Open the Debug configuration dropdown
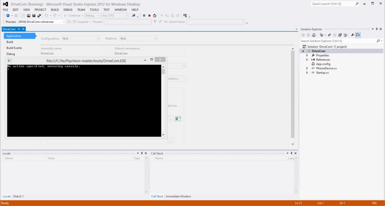Image resolution: width=385 pixels, height=206 pixels. tap(98, 16)
